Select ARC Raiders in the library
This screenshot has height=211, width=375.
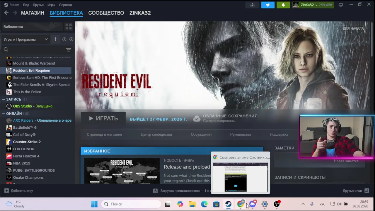coord(36,120)
